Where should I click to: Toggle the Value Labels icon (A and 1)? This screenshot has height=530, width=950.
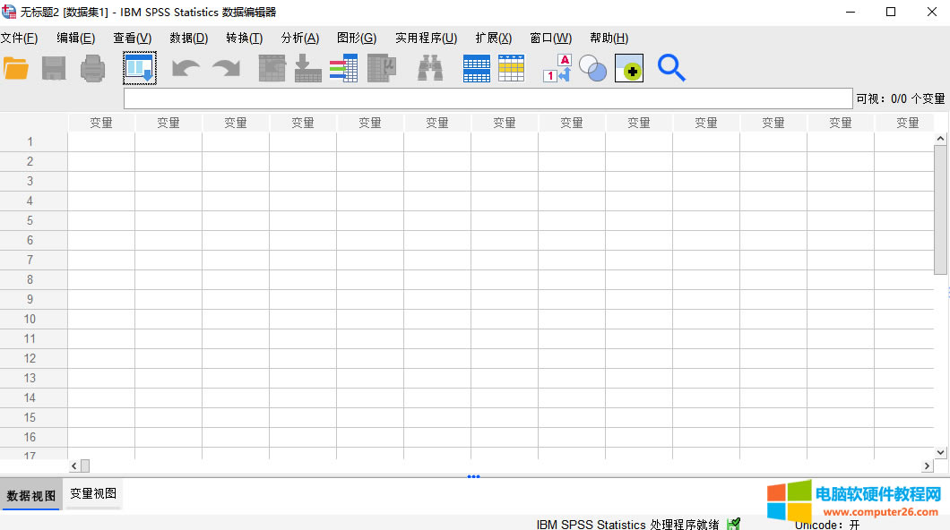pos(557,69)
